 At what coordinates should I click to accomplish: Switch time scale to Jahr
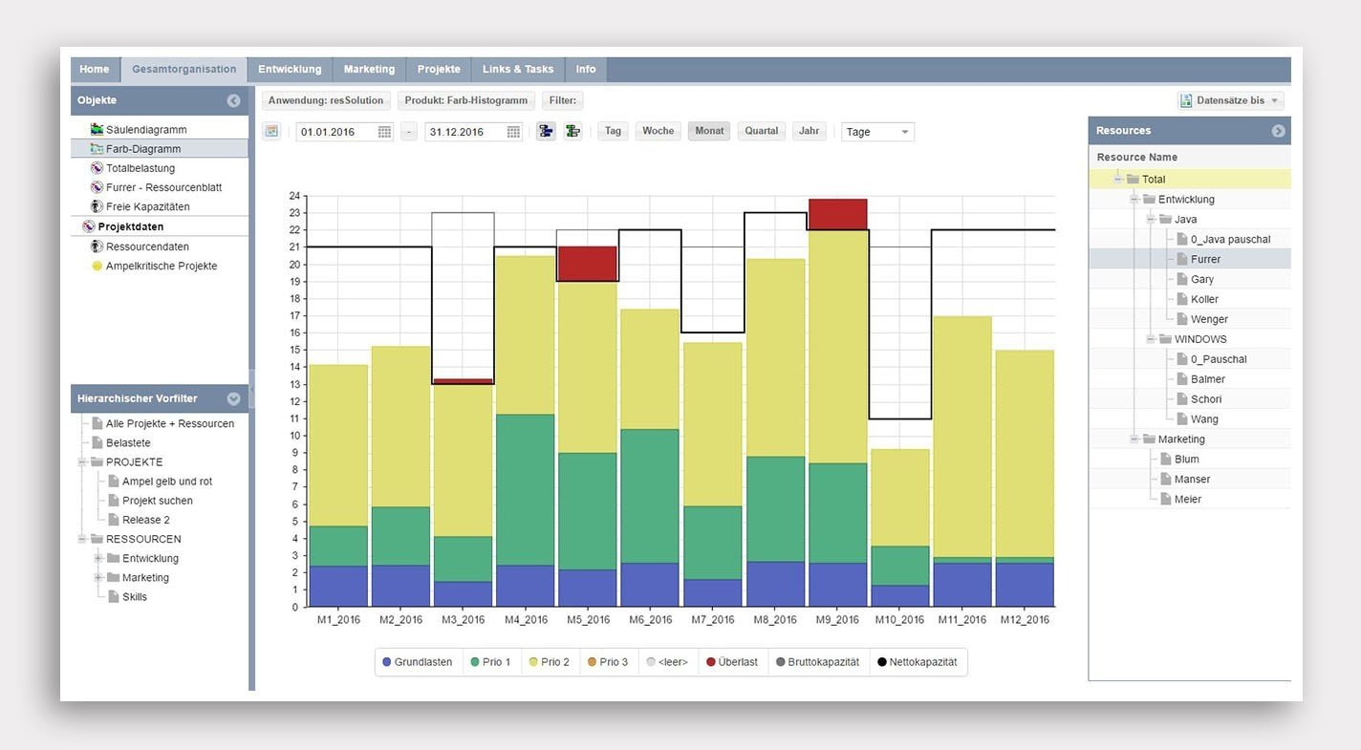pos(810,131)
